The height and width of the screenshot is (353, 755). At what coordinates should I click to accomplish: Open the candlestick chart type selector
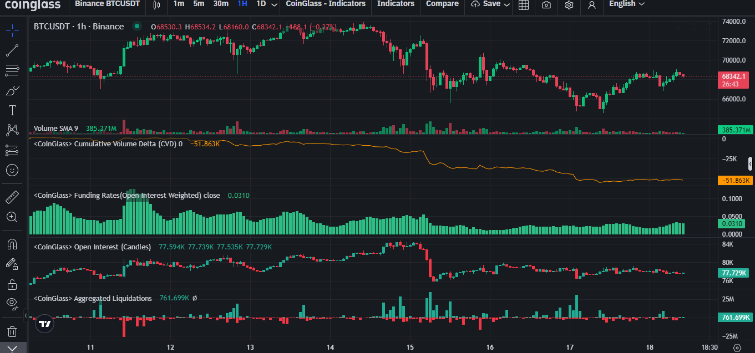coord(155,4)
